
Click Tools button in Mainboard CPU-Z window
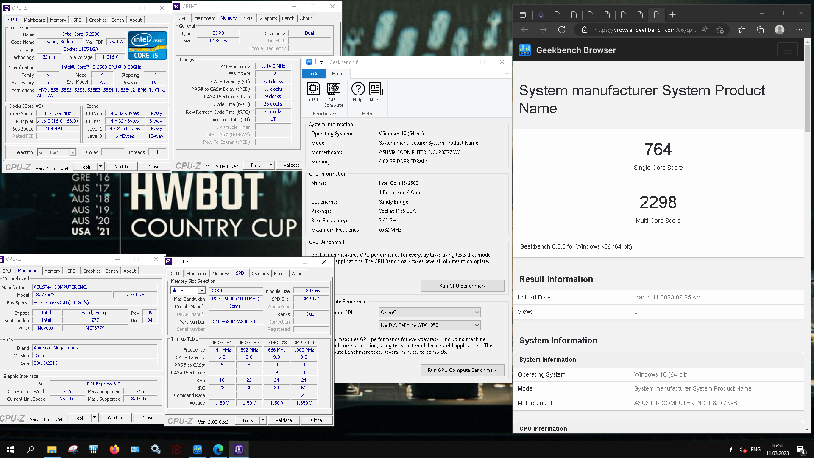80,418
